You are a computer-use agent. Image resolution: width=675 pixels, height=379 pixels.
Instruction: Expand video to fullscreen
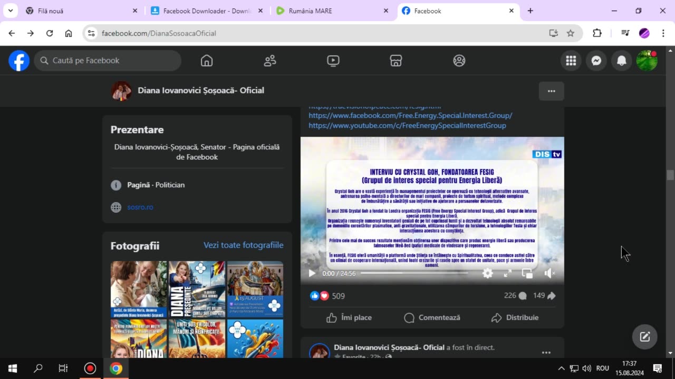coord(507,273)
